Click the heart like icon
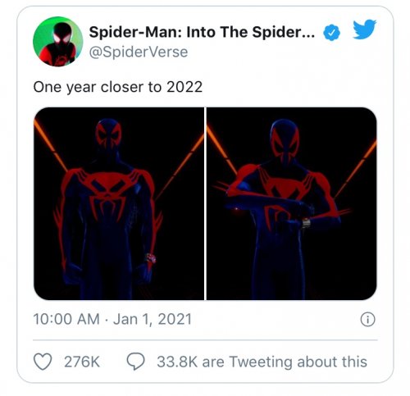The image size is (410, 396). 43,362
